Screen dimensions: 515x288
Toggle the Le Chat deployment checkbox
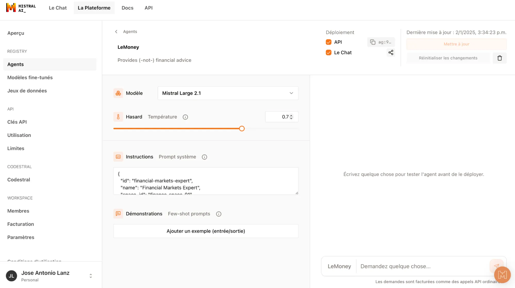[x=328, y=53]
